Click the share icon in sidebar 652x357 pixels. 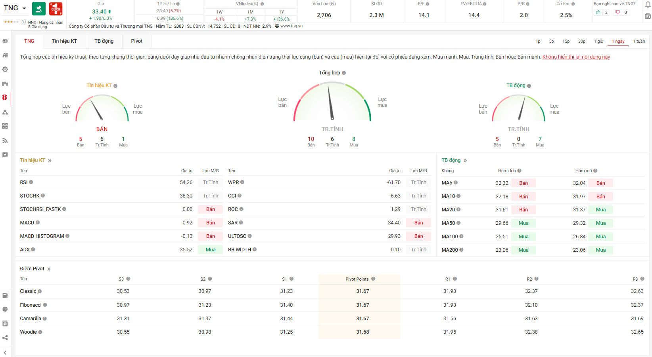5,338
